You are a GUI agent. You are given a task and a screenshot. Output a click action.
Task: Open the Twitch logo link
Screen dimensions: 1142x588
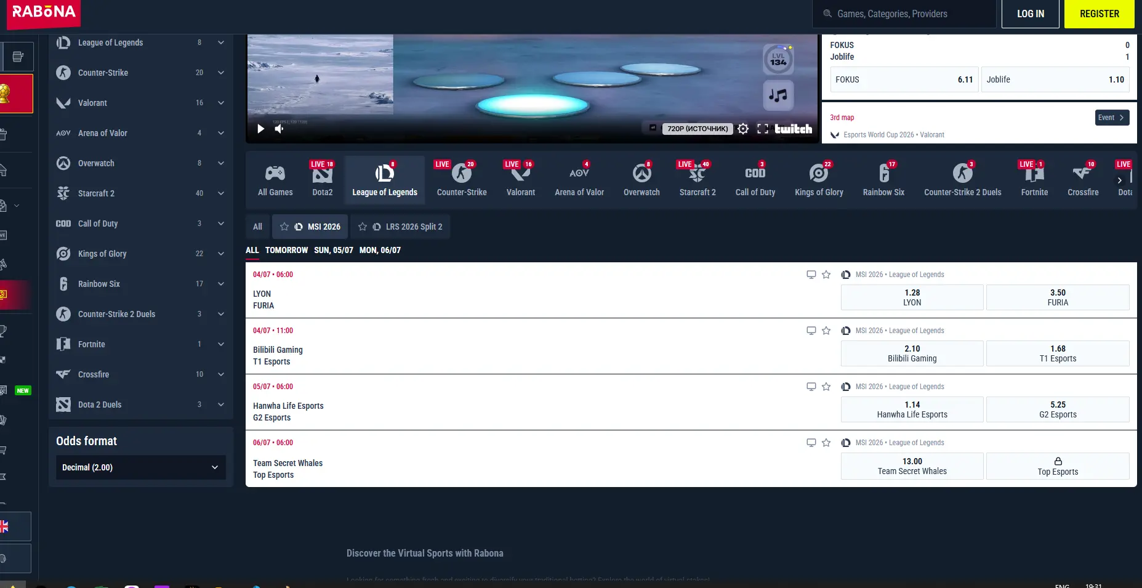793,129
